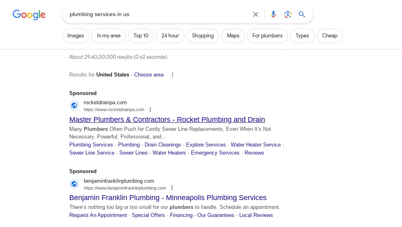The image size is (402, 227).
Task: Click the Plumbing Services sitelink
Action: pyautogui.click(x=91, y=145)
